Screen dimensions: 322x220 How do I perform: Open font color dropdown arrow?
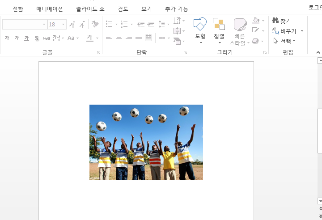tap(97, 38)
